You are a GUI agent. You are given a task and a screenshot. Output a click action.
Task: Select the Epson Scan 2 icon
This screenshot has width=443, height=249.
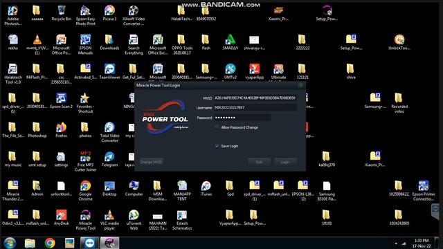tap(62, 101)
